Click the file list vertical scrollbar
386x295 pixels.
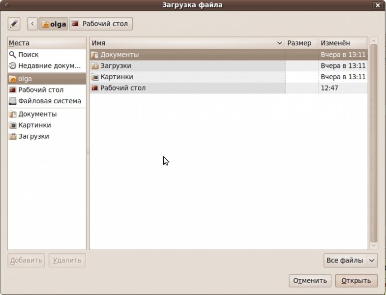coord(374,143)
